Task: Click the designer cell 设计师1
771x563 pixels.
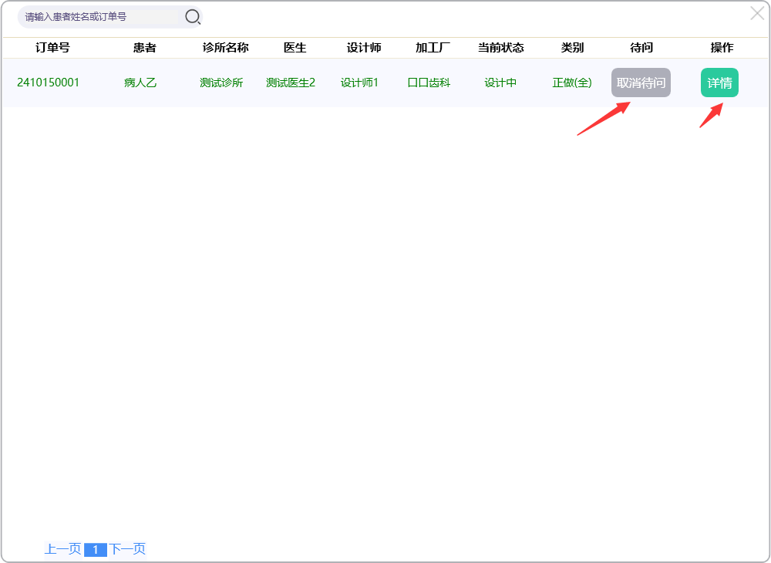Action: click(x=359, y=83)
